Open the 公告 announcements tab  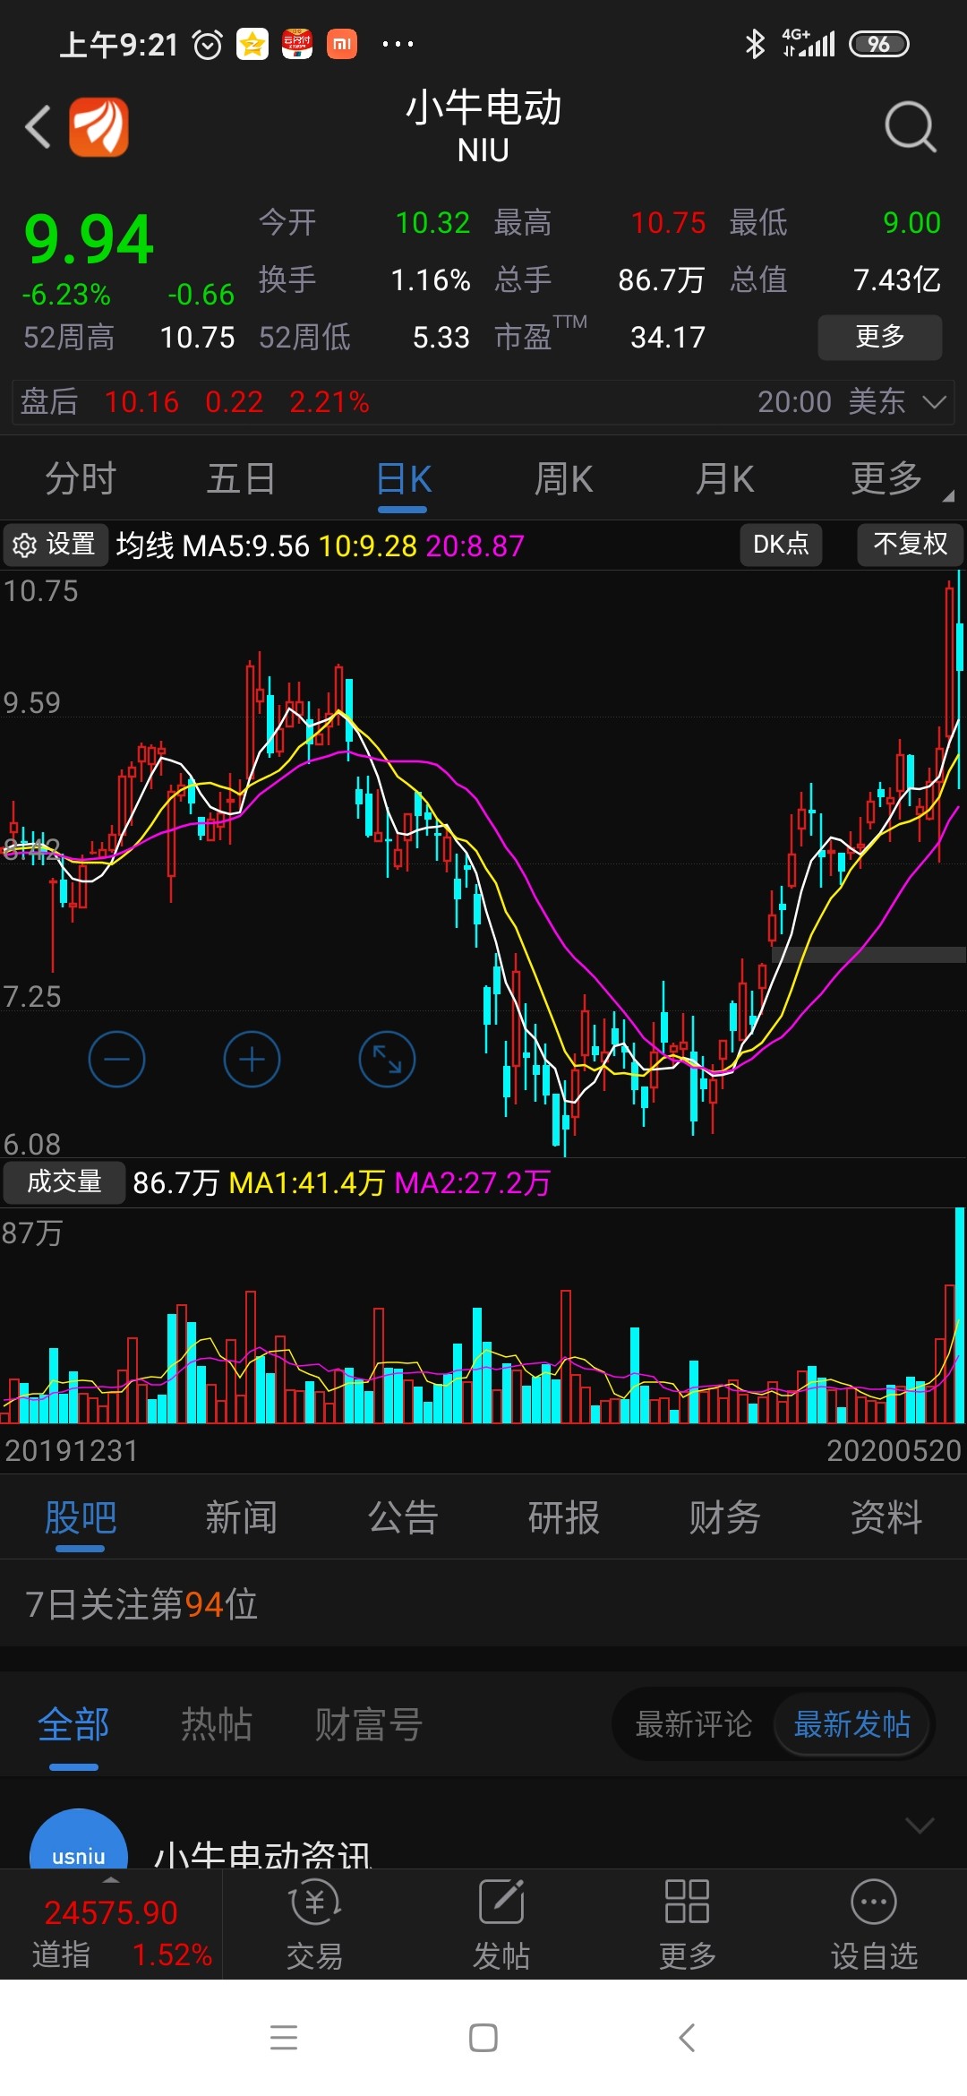[403, 1517]
